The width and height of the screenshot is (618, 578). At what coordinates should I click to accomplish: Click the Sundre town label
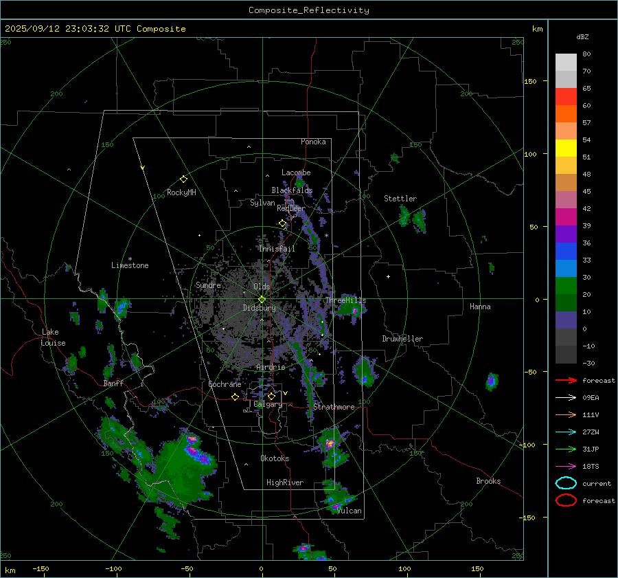click(208, 285)
